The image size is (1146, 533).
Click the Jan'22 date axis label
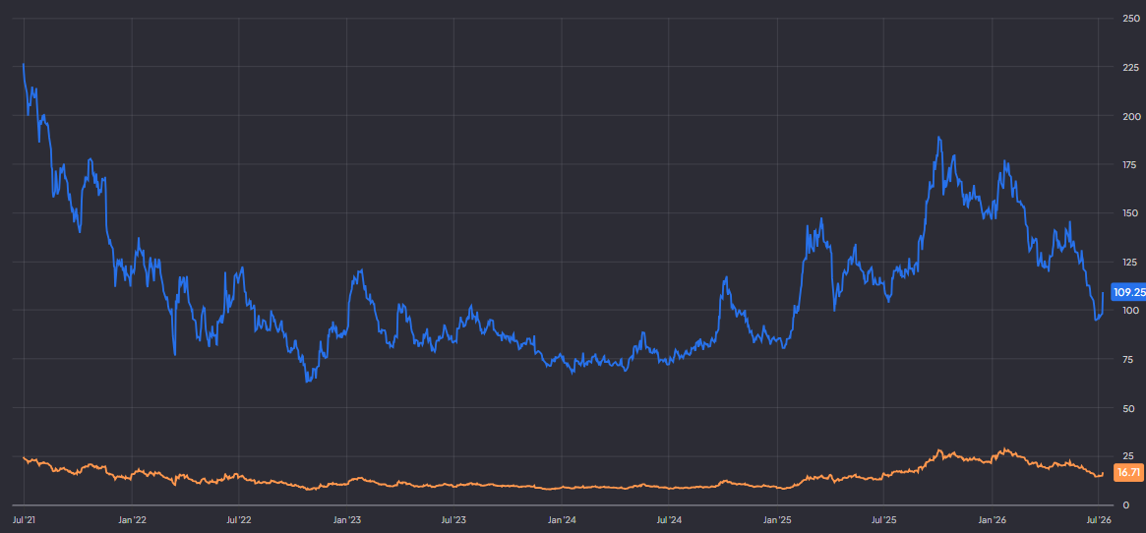tap(132, 520)
